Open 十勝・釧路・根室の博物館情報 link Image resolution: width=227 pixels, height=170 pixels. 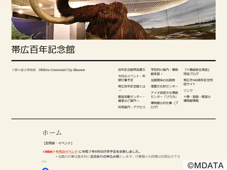(197, 99)
